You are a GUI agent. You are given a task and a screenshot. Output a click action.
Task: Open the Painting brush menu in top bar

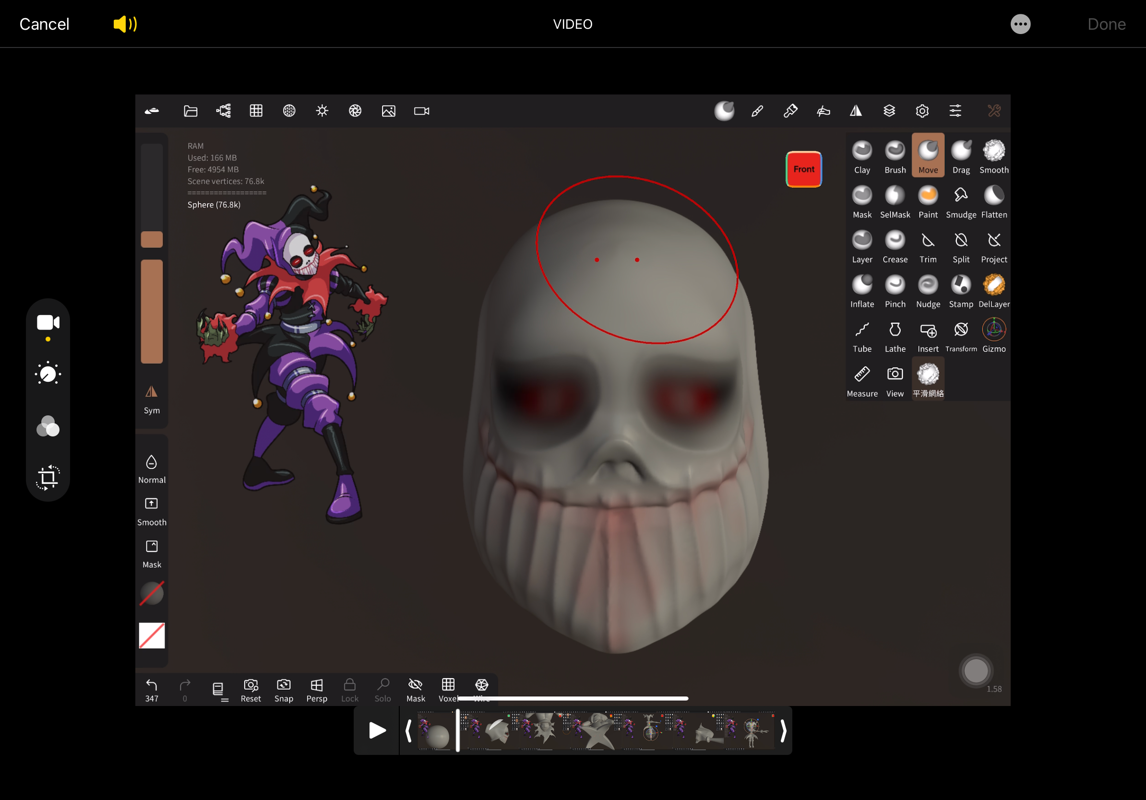(790, 111)
